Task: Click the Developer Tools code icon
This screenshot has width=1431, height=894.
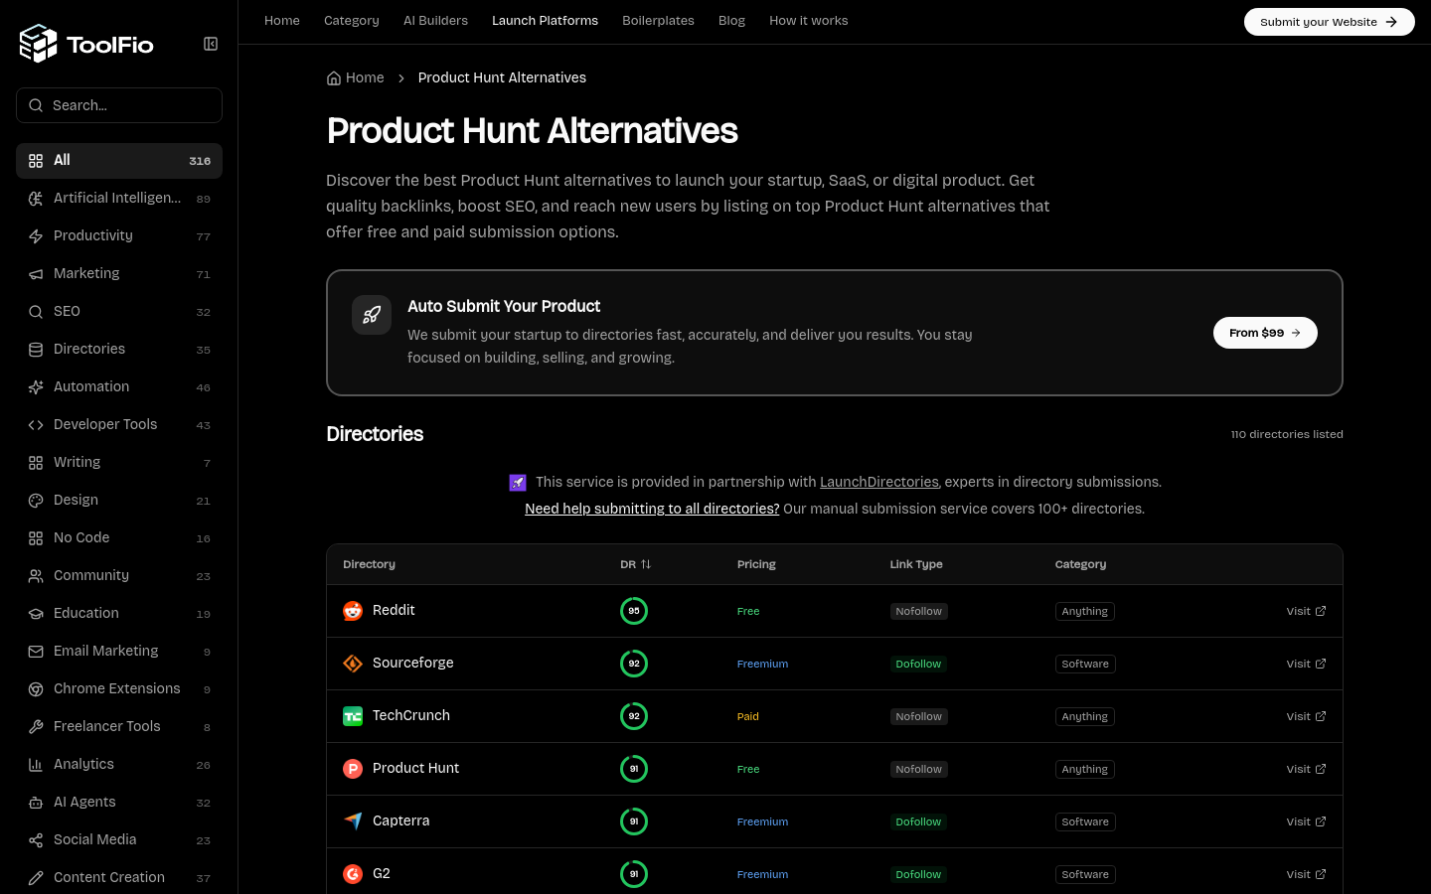Action: [x=36, y=425]
